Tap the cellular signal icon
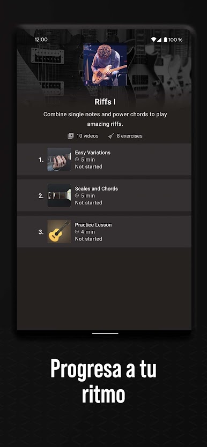The width and height of the screenshot is (207, 447). [x=159, y=40]
